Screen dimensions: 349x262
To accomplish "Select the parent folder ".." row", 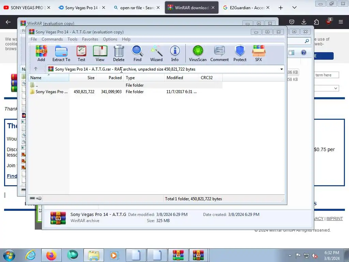I will pos(126,85).
